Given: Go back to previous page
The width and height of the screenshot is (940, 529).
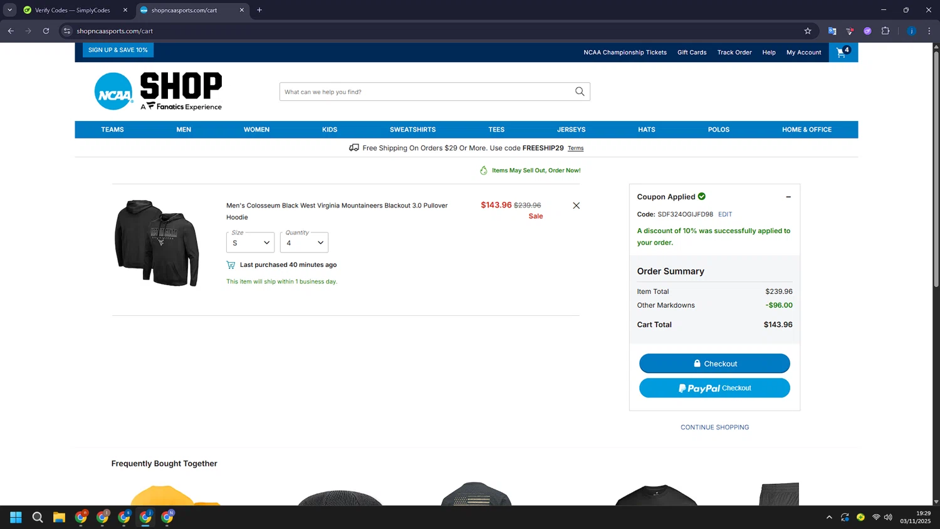Looking at the screenshot, I should [11, 31].
